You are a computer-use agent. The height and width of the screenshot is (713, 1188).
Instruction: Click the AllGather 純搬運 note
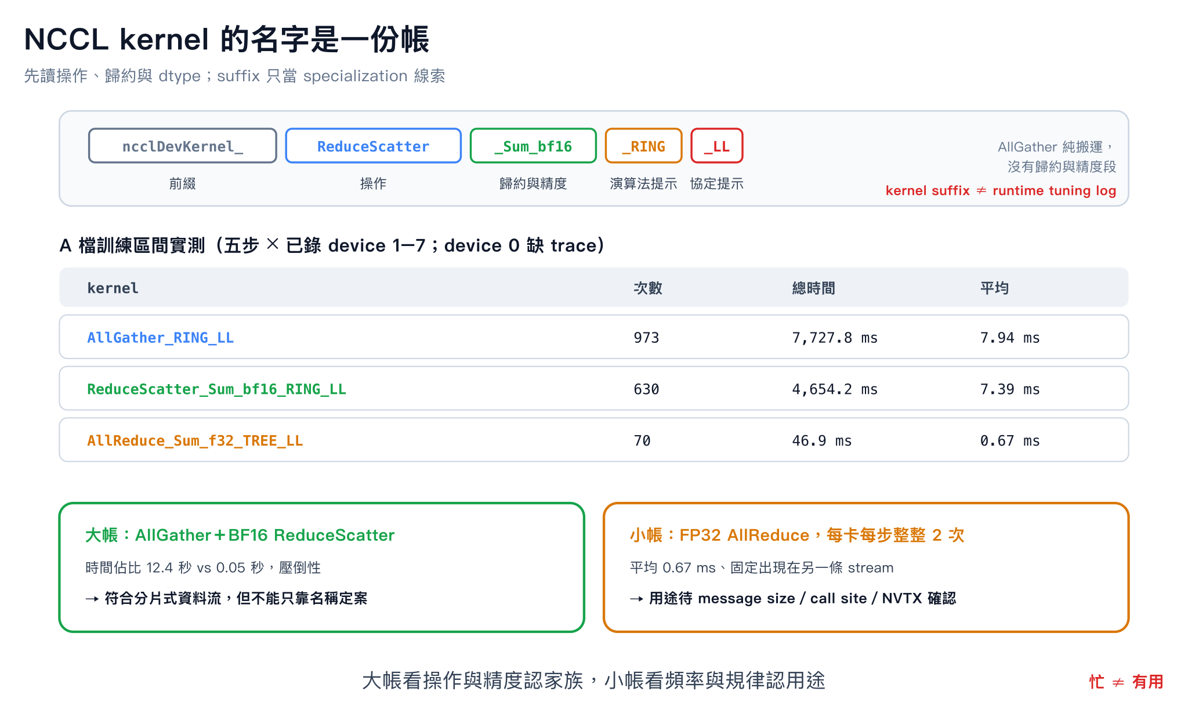click(1057, 157)
